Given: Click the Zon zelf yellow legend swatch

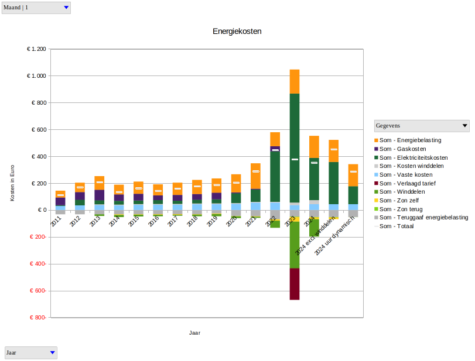Looking at the screenshot, I should pyautogui.click(x=376, y=200).
